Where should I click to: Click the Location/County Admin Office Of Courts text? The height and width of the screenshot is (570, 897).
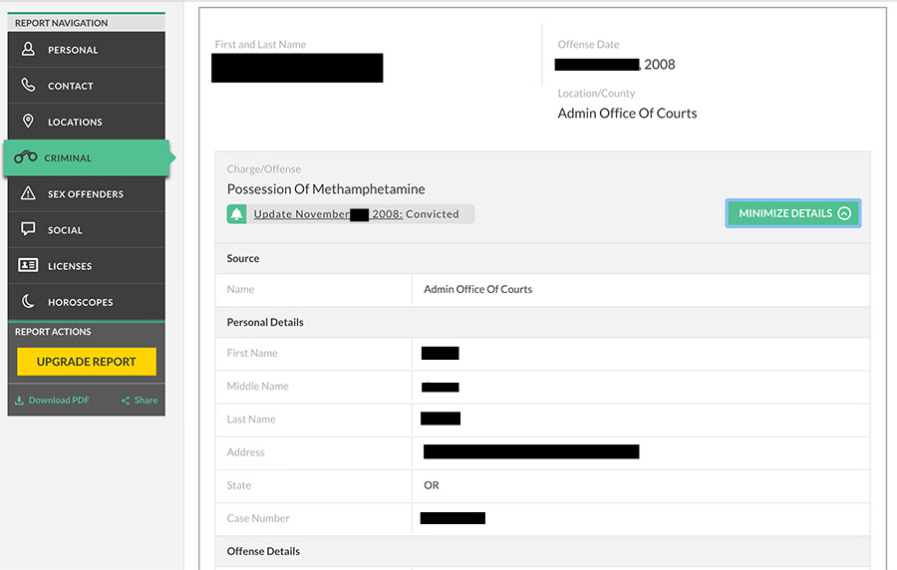(628, 114)
